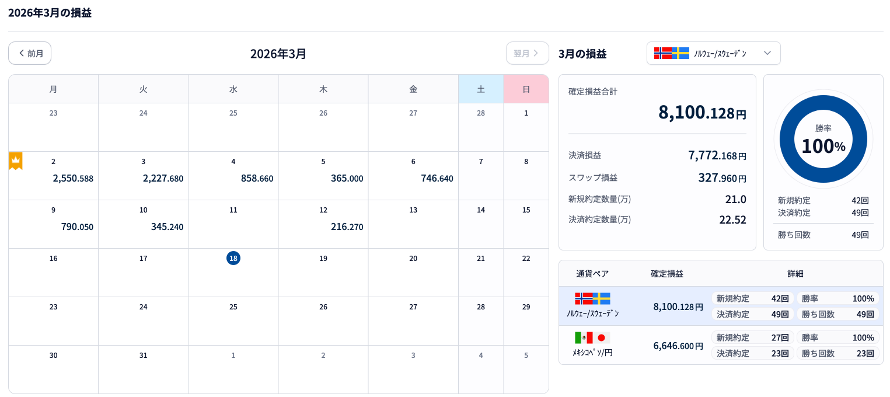Select the ノルウェー/スウェーデン table row

click(720, 306)
